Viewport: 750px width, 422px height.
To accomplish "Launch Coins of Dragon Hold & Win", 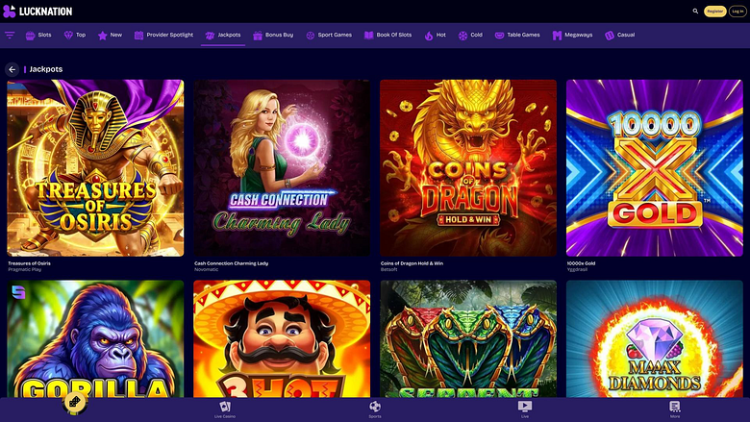I will tap(468, 168).
